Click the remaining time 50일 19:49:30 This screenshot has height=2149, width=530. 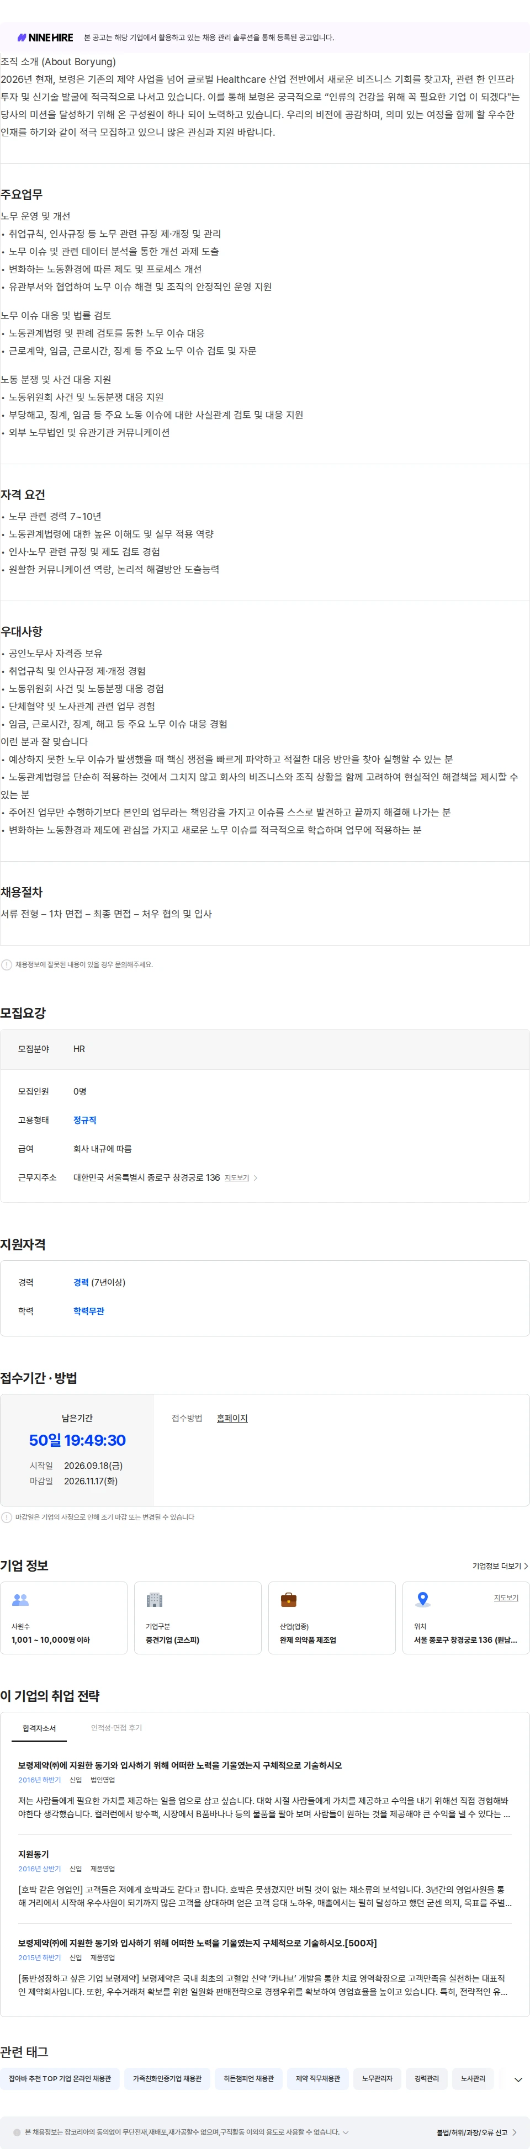tap(78, 1441)
